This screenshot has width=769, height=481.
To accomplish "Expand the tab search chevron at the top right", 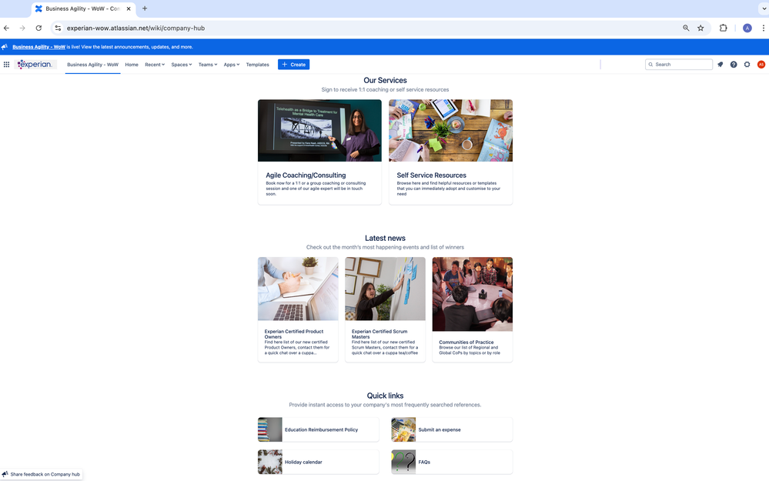I will pyautogui.click(x=764, y=8).
